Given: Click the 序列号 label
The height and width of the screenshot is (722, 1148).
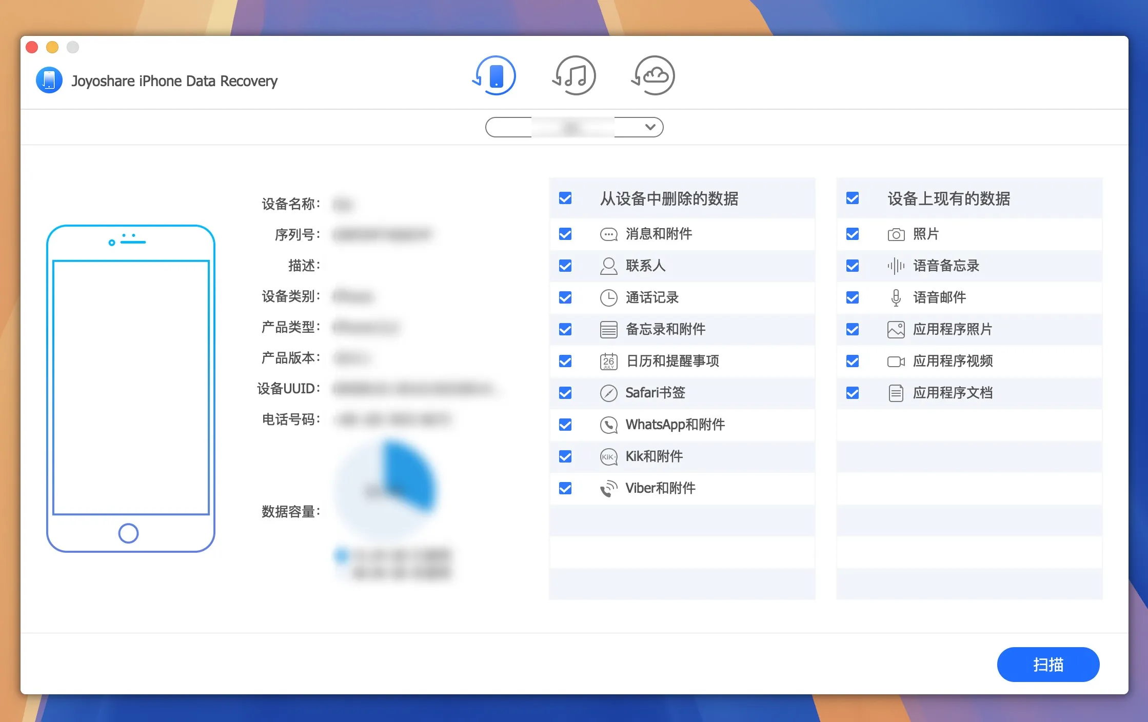Looking at the screenshot, I should (x=298, y=235).
